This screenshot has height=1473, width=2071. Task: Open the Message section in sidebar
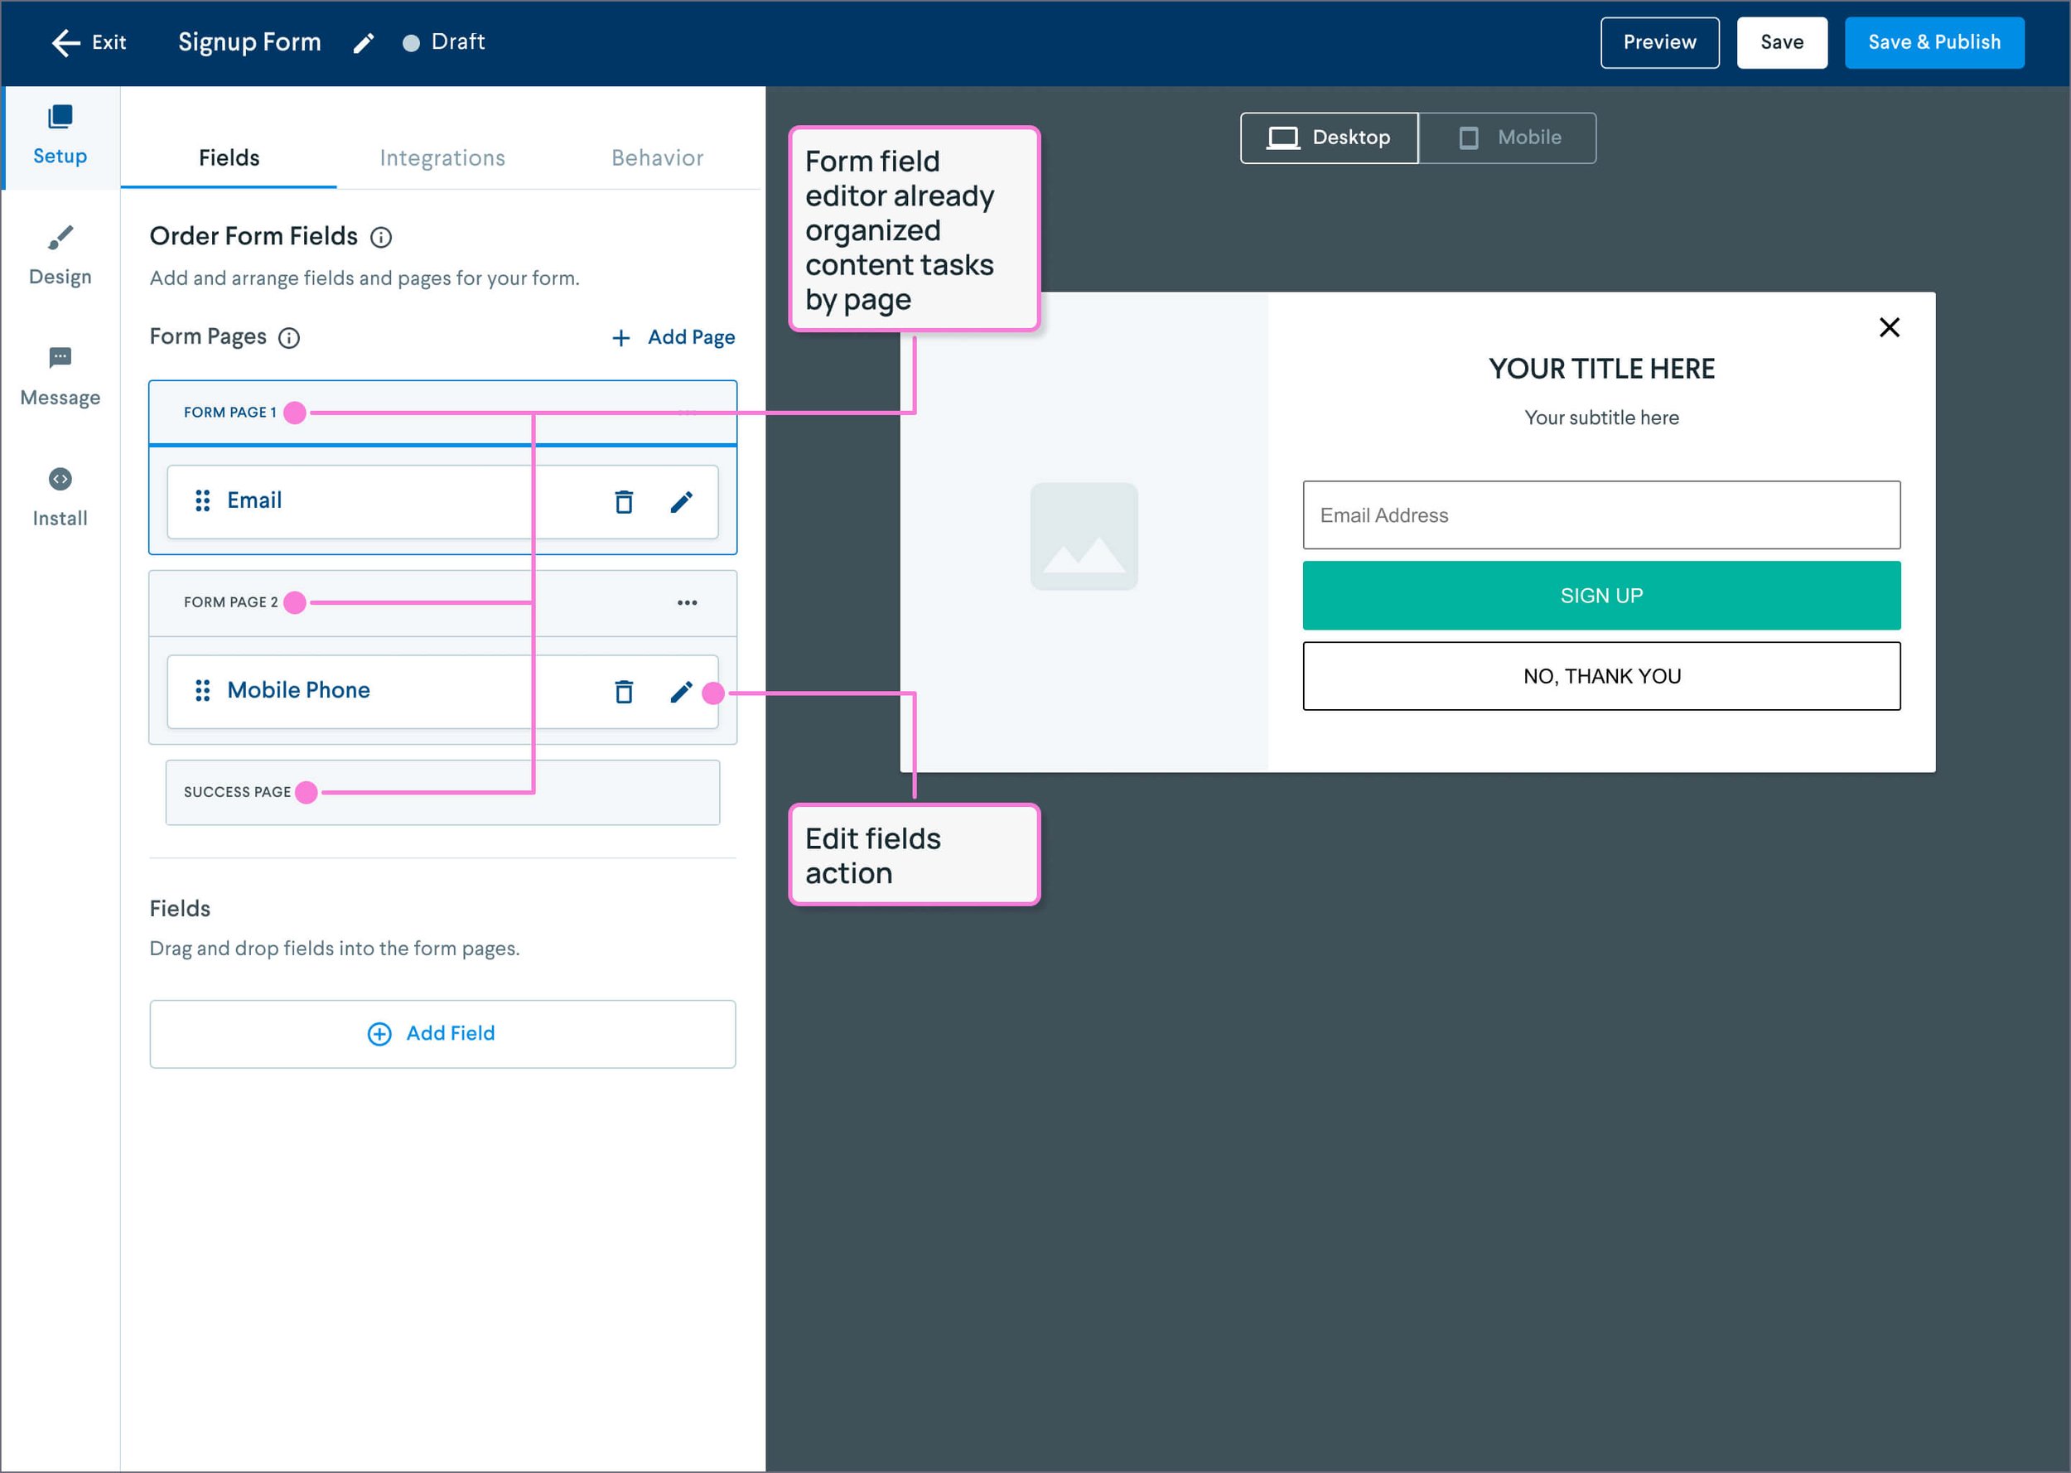point(60,376)
